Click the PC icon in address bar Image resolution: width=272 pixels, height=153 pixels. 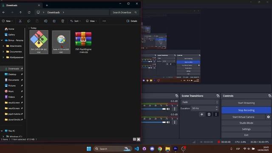tap(38, 12)
